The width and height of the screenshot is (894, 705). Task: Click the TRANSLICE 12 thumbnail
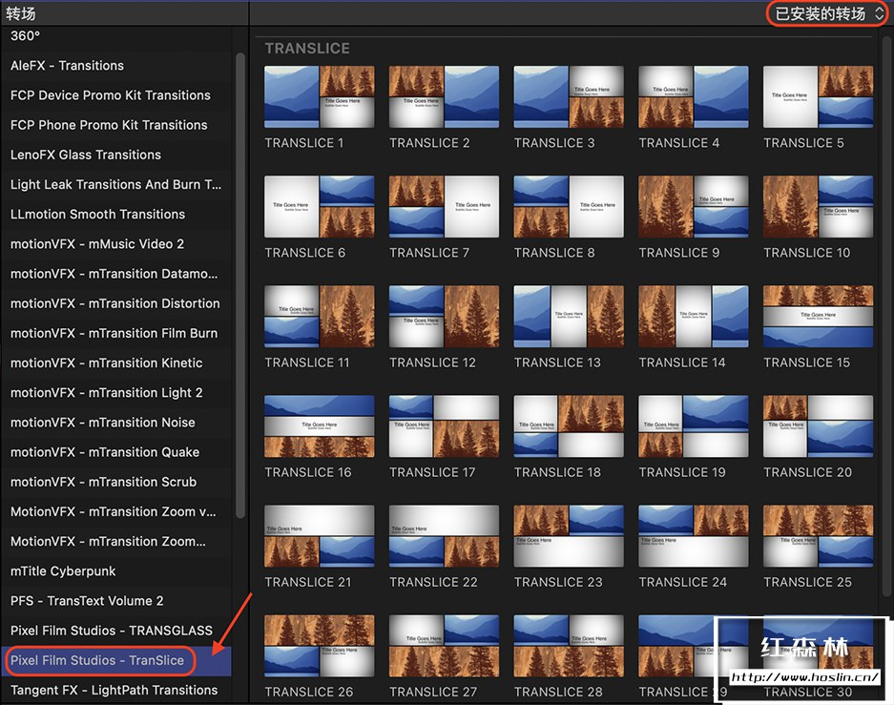[x=445, y=317]
